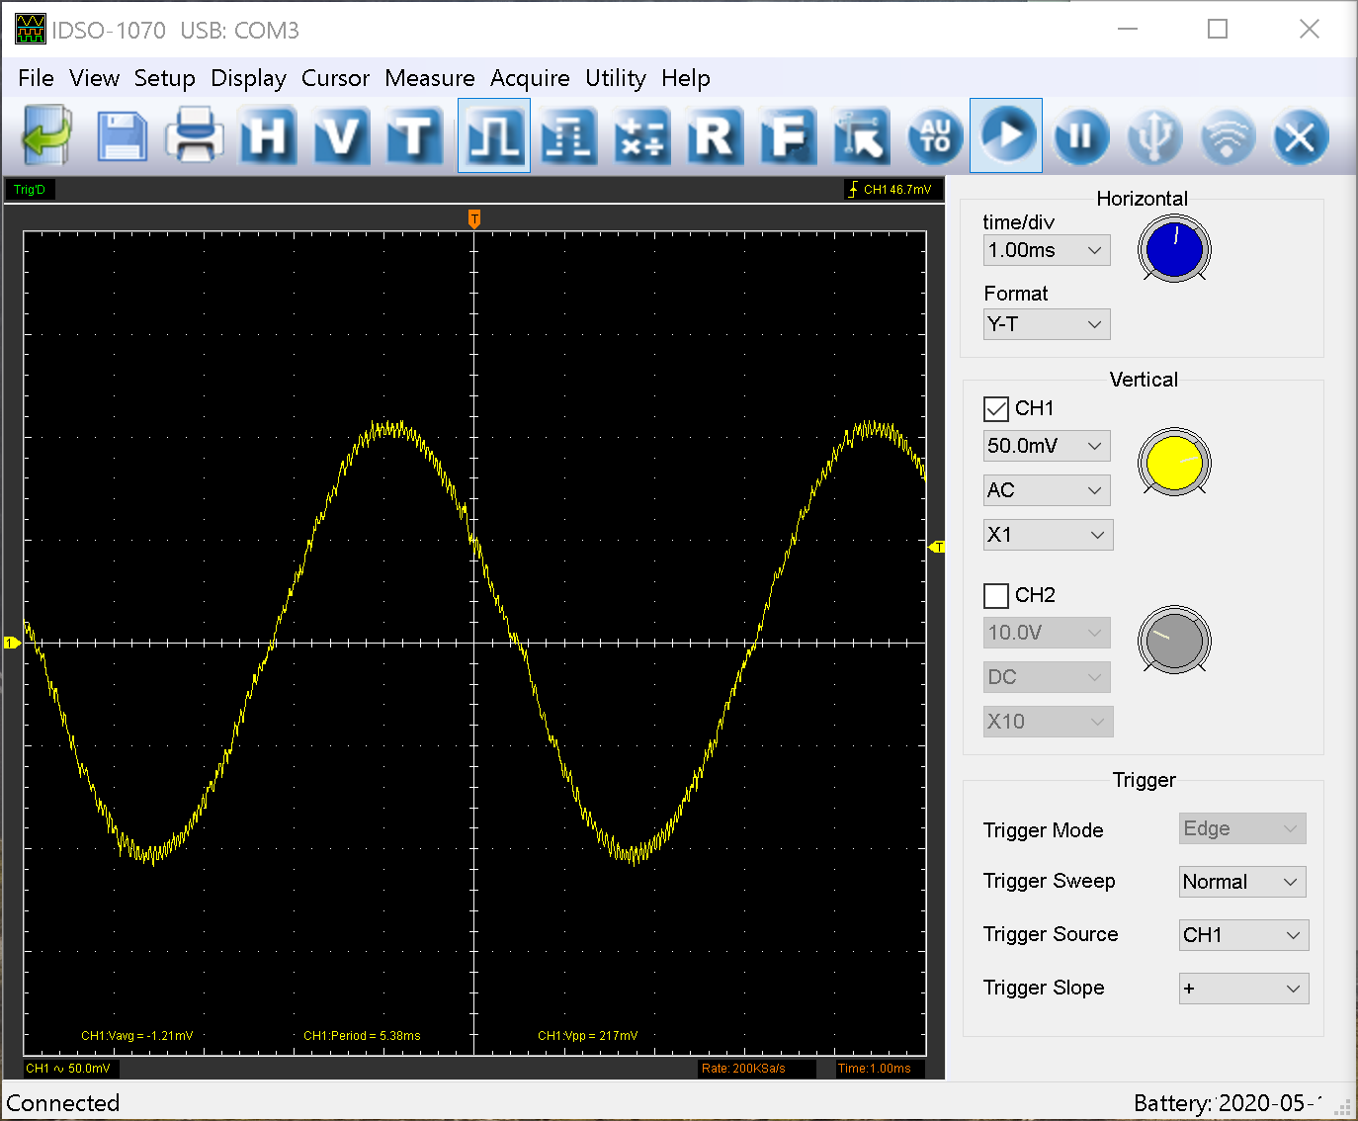Click the orange T trigger position marker
This screenshot has height=1121, width=1358.
coord(474,219)
